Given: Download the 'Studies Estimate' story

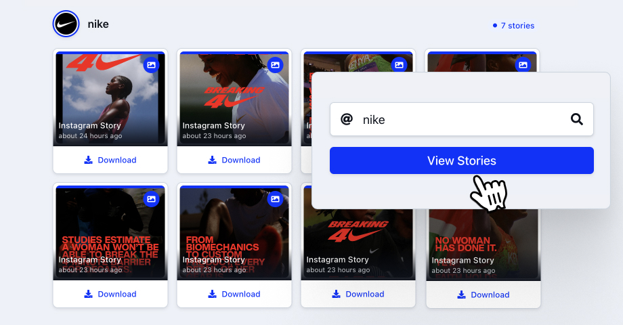Looking at the screenshot, I should tap(110, 294).
